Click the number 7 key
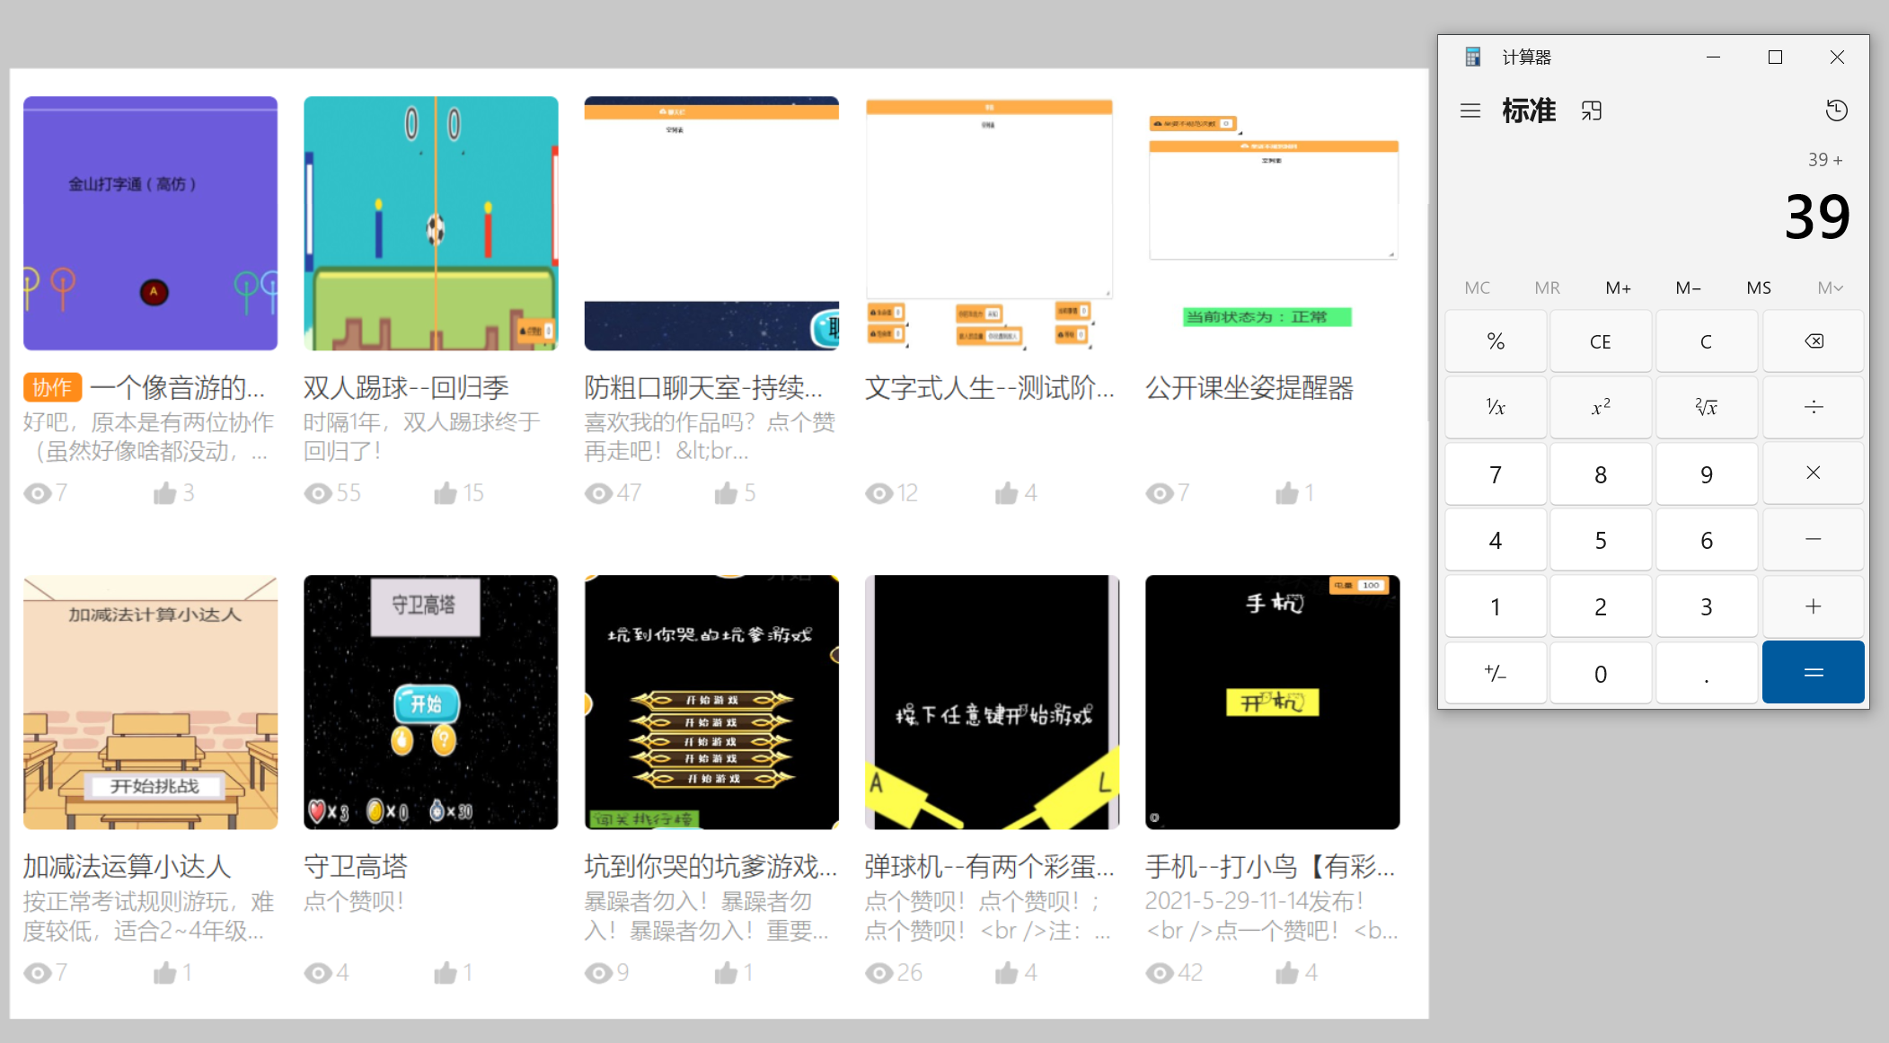This screenshot has height=1043, width=1889. click(1496, 473)
